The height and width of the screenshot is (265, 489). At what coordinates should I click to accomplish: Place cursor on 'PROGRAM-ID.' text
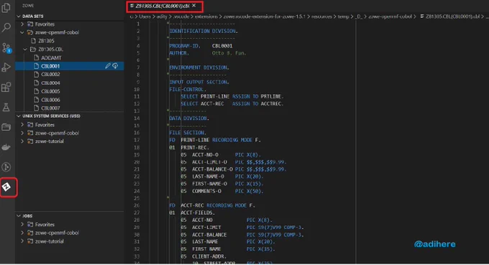[x=185, y=46]
